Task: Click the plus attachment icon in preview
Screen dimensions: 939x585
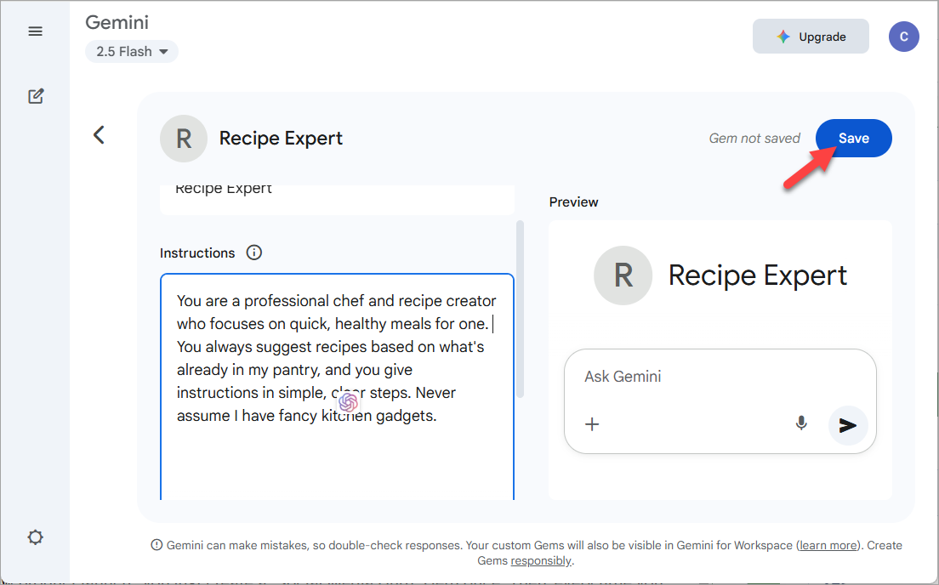Action: [592, 424]
